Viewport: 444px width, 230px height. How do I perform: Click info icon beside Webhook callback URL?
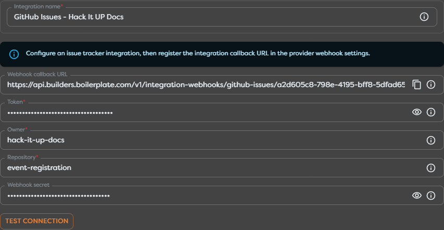point(430,84)
